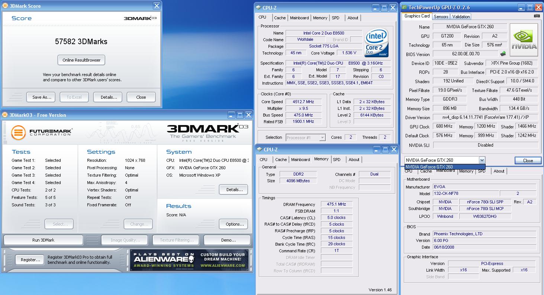The image size is (544, 295).
Task: Open SPD tab in top CPU-Z window
Action: pyautogui.click(x=336, y=18)
